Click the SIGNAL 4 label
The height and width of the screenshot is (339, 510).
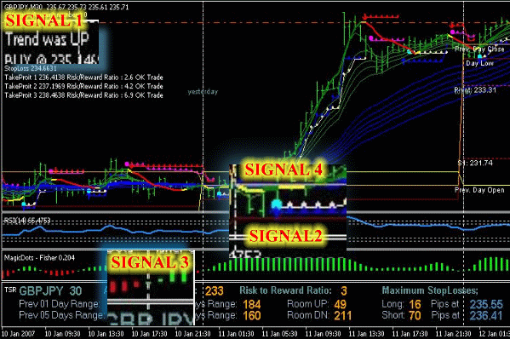284,169
